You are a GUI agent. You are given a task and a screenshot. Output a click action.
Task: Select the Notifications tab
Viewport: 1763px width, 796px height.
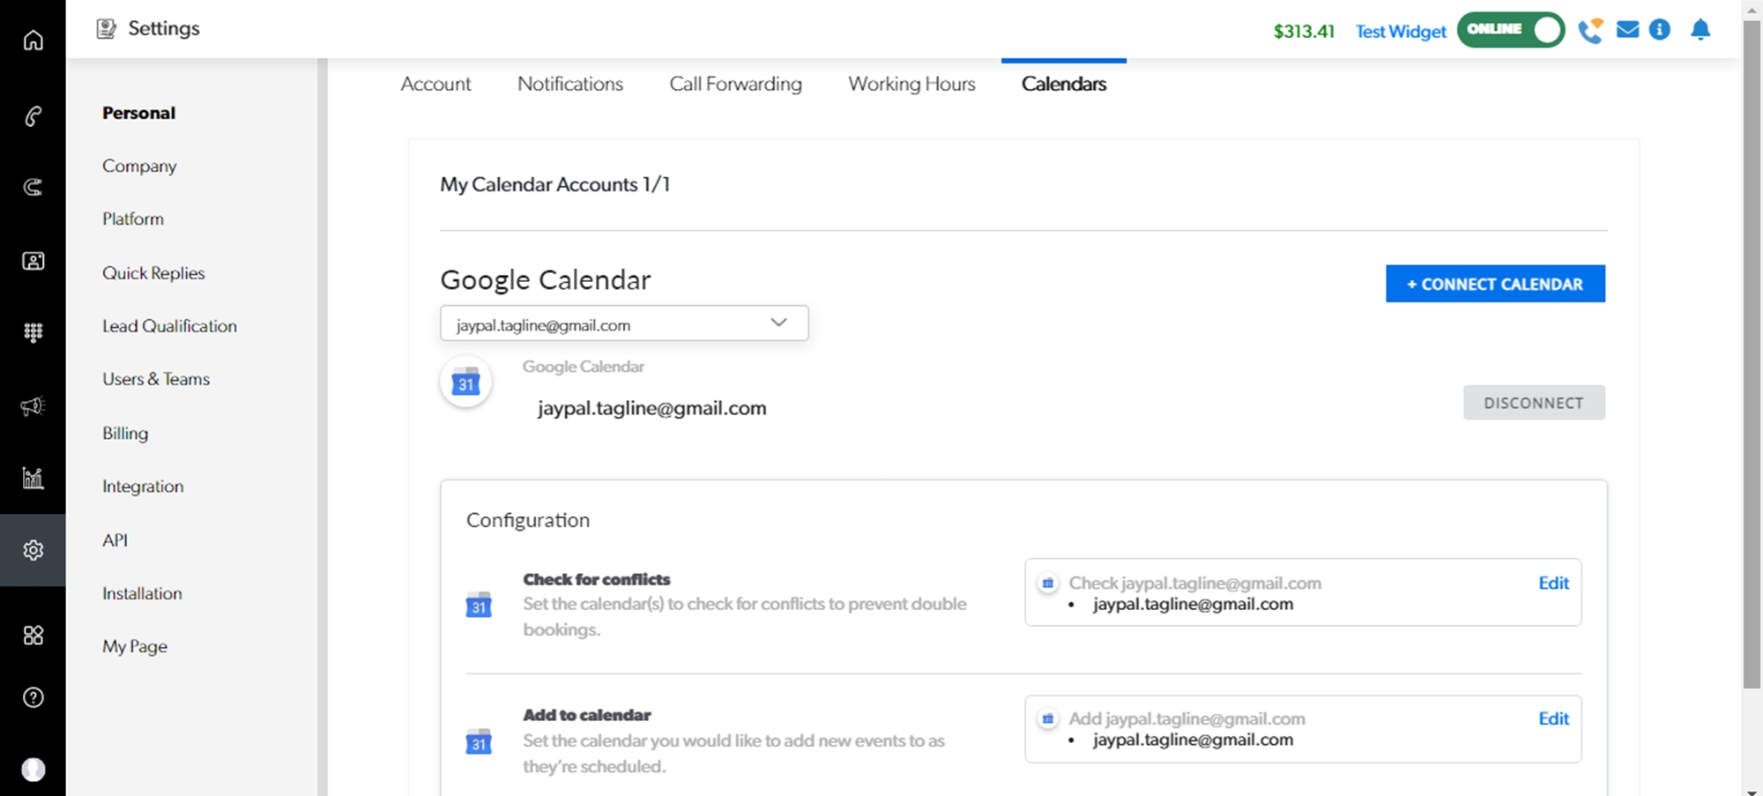(569, 84)
